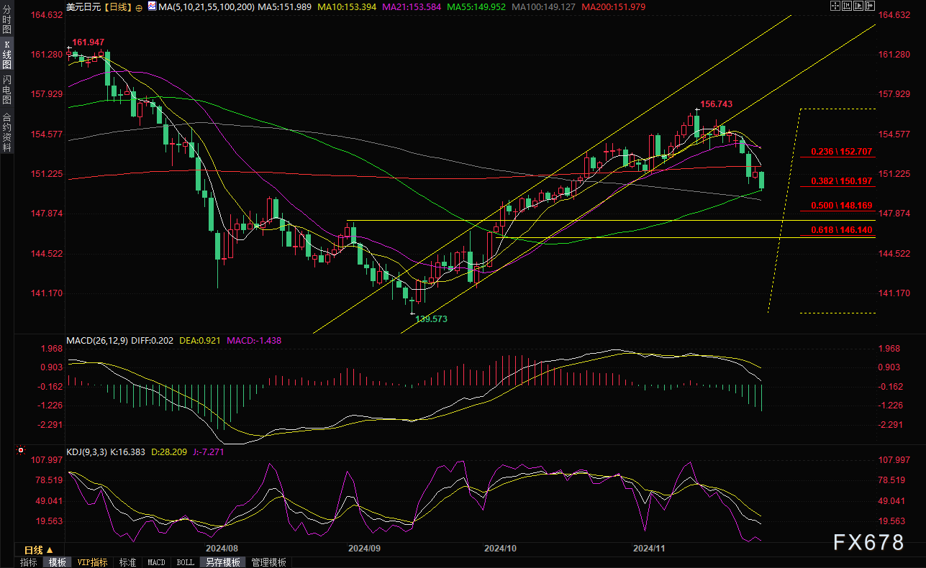Open the VIP指标 tab
926x568 pixels.
92,562
